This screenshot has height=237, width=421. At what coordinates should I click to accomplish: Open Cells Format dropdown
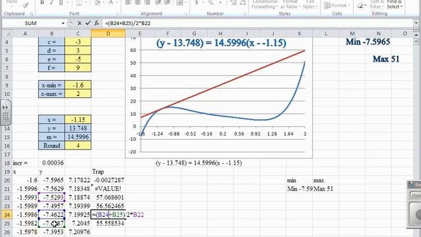337,5
